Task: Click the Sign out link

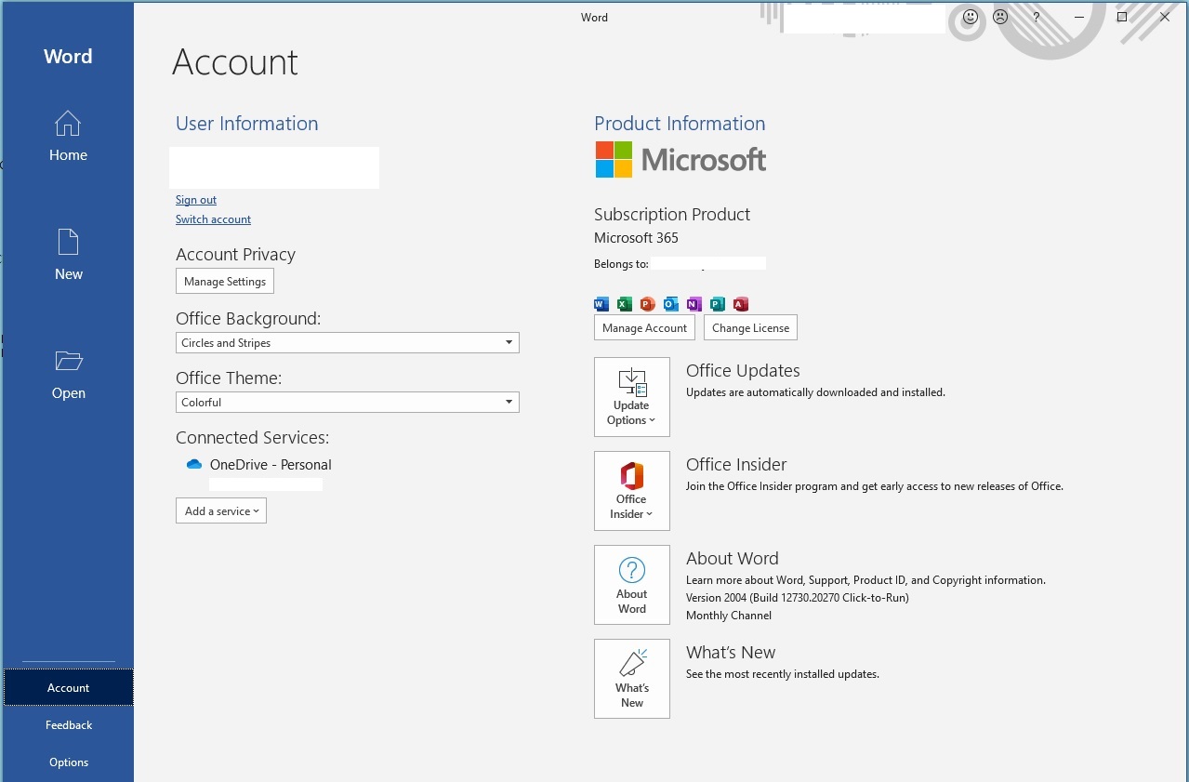Action: (196, 200)
